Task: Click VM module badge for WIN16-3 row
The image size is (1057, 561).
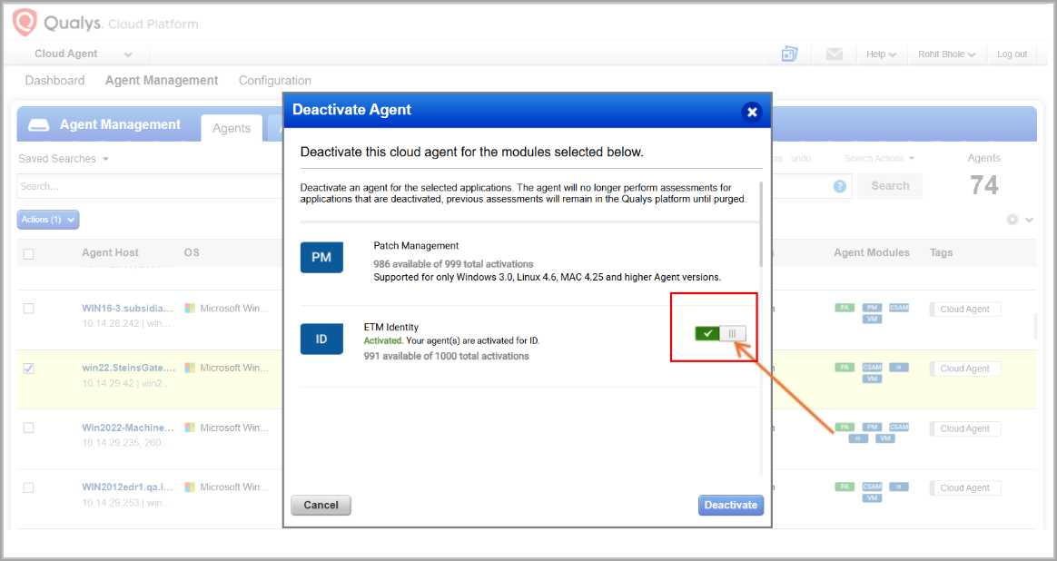Action: (x=872, y=319)
